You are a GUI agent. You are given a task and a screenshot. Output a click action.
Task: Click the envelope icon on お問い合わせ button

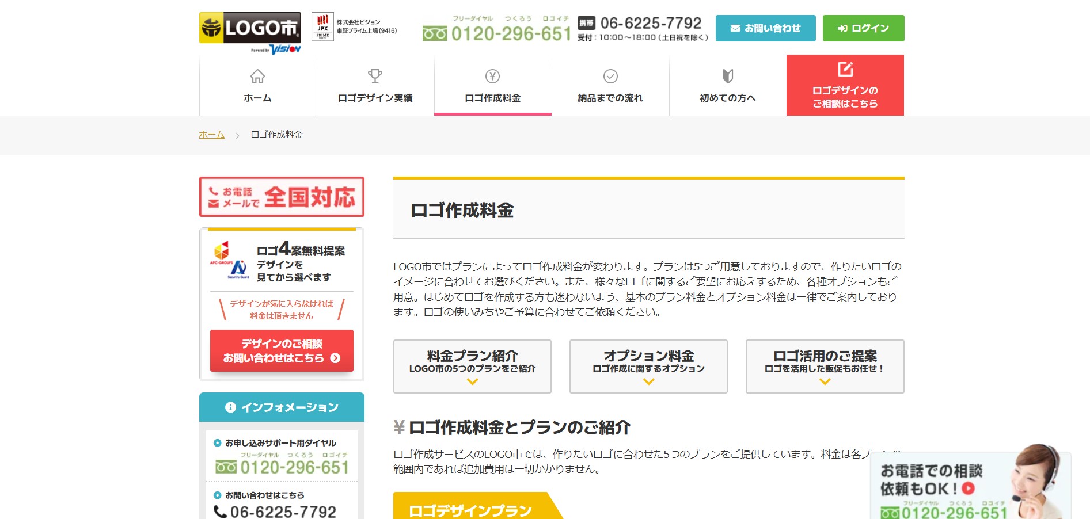pos(734,28)
